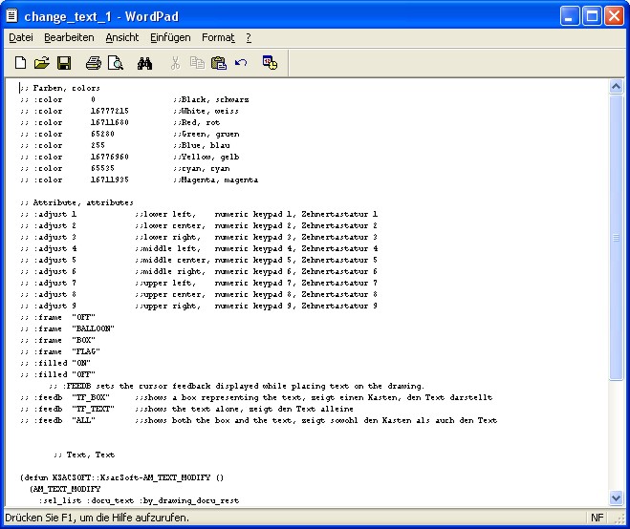Image resolution: width=630 pixels, height=529 pixels.
Task: Insert date and time via the toolbar icon
Action: coord(270,63)
